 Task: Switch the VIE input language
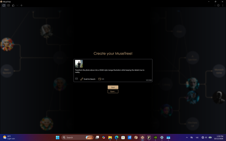(x=197, y=137)
